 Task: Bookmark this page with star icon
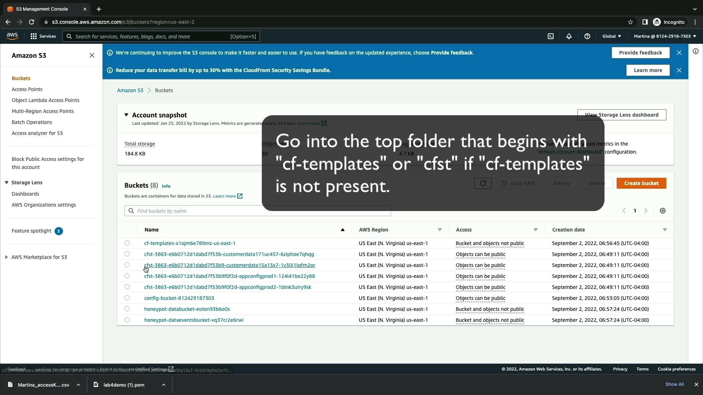[630, 22]
